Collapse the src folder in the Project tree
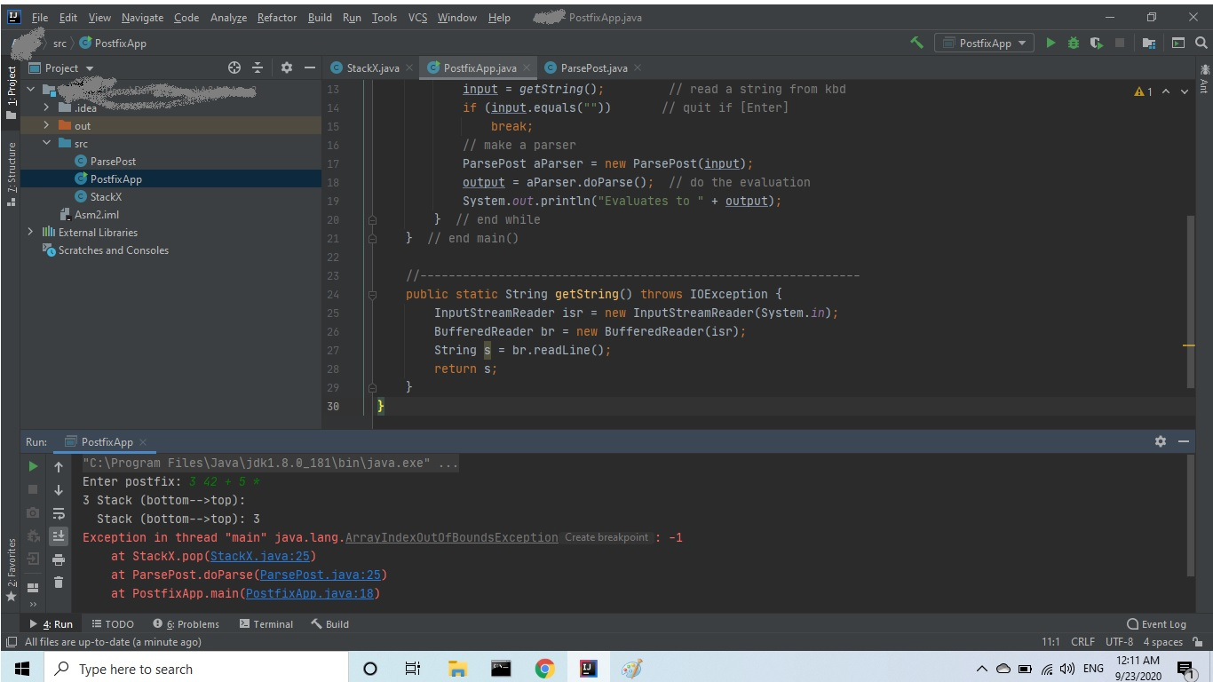This screenshot has height=682, width=1213. [x=46, y=143]
